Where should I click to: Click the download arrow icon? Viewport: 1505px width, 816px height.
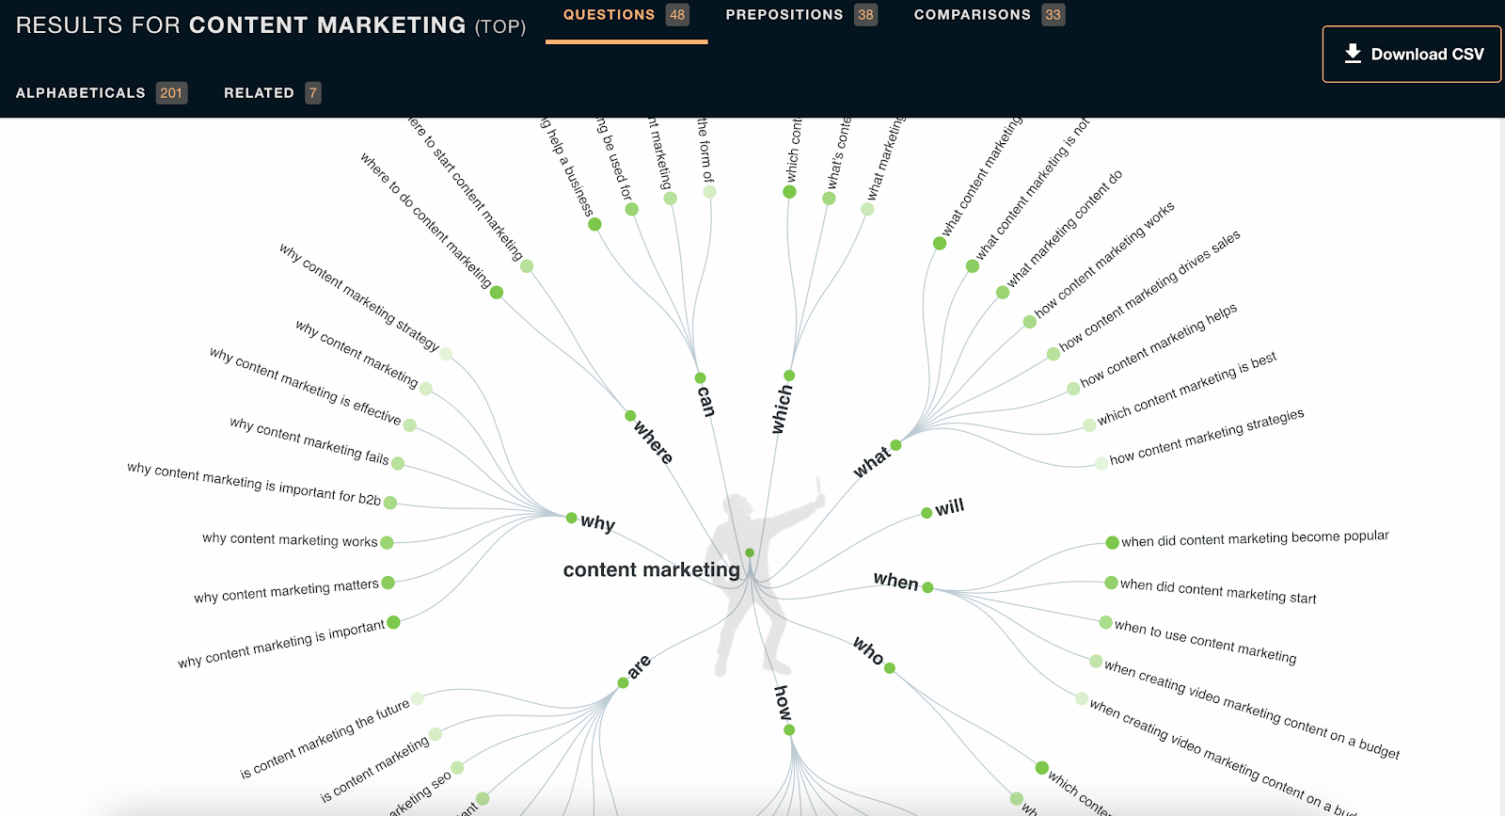(x=1353, y=54)
